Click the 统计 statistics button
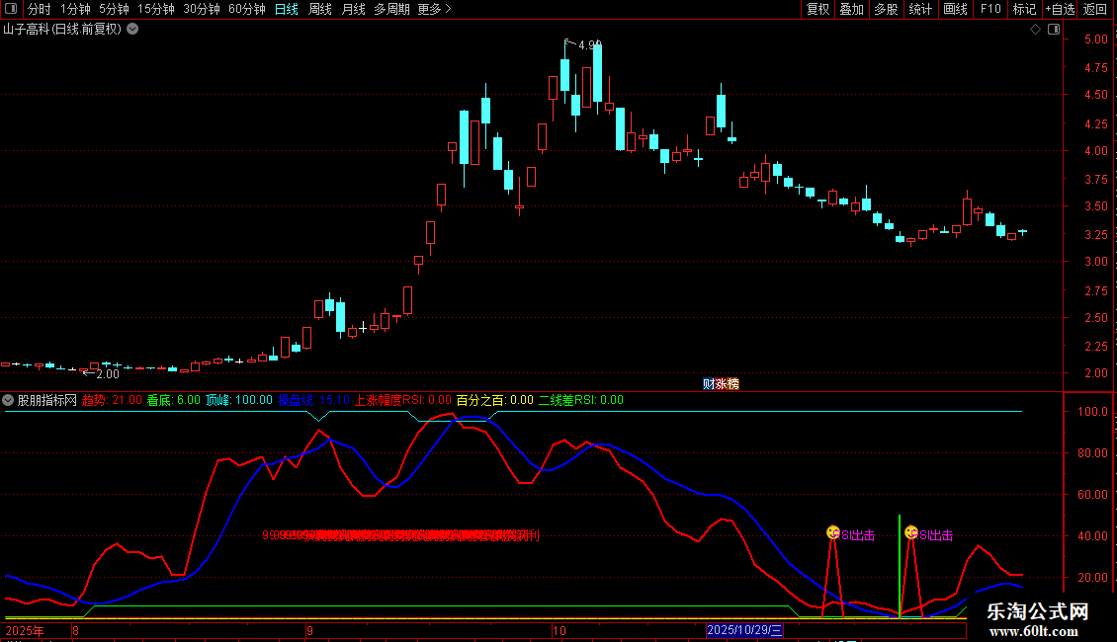Screen dimensions: 1117x642 pyautogui.click(x=920, y=9)
